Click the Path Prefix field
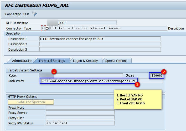 coord(101,81)
